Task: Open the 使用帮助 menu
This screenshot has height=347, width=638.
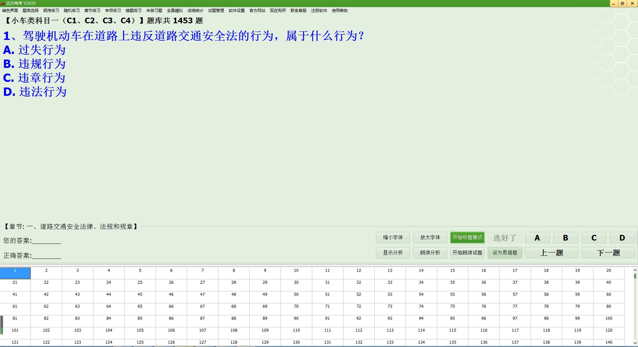Action: pyautogui.click(x=340, y=11)
